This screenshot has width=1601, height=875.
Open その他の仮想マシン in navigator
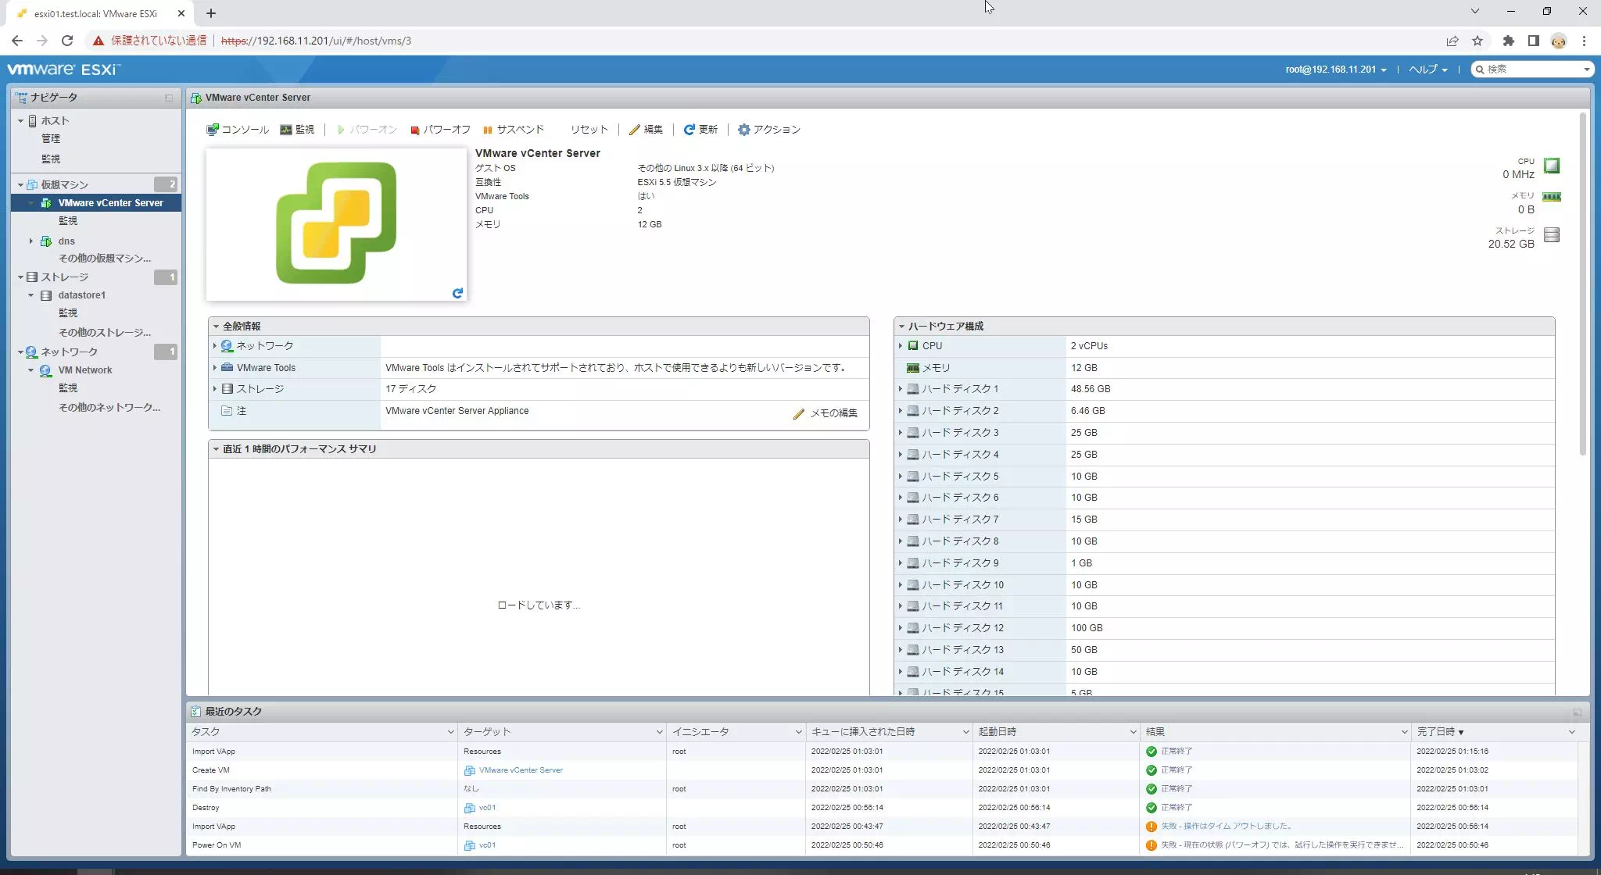pyautogui.click(x=105, y=259)
